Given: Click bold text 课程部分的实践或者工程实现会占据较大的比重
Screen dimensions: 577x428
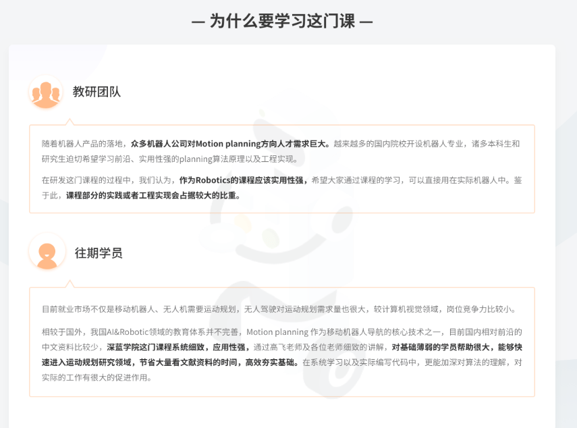Looking at the screenshot, I should point(151,195).
